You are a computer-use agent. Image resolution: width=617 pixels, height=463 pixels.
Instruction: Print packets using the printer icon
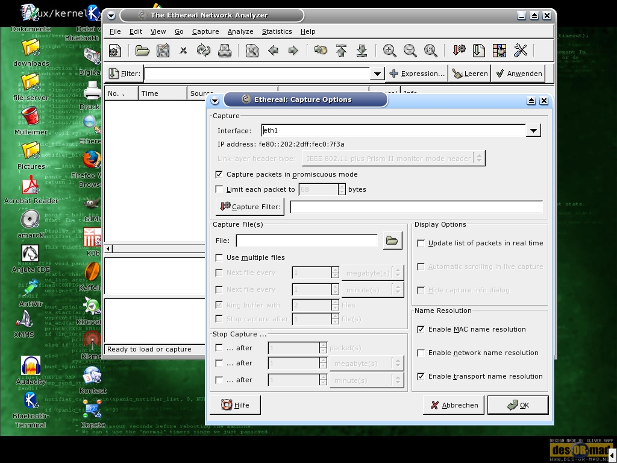pos(225,51)
